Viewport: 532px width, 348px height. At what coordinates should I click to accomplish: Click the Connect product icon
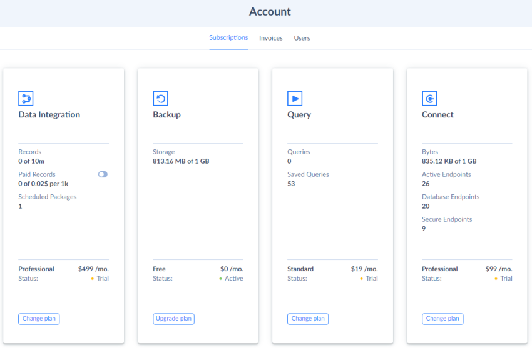pos(429,99)
